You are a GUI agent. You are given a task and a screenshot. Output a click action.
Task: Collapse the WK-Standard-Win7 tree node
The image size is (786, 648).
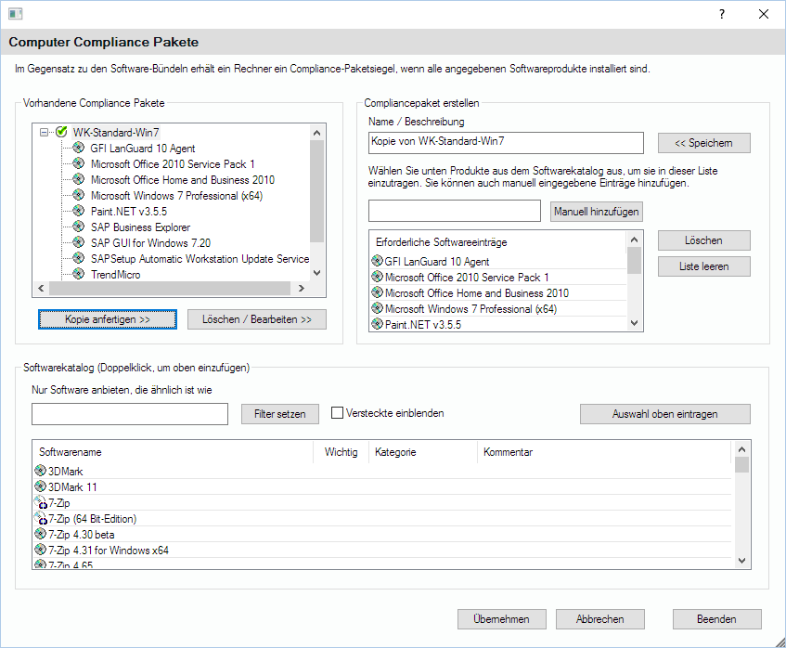[45, 133]
